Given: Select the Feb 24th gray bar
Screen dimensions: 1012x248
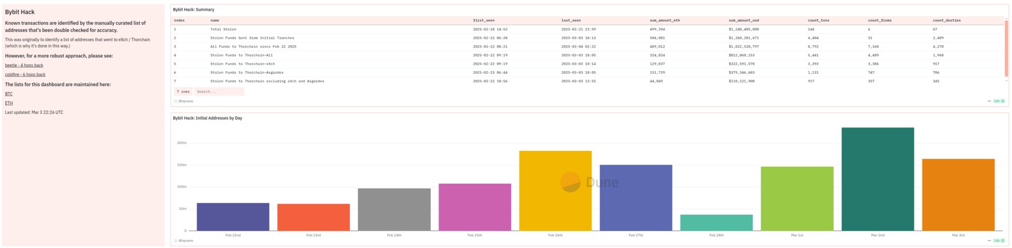Looking at the screenshot, I should pos(394,210).
